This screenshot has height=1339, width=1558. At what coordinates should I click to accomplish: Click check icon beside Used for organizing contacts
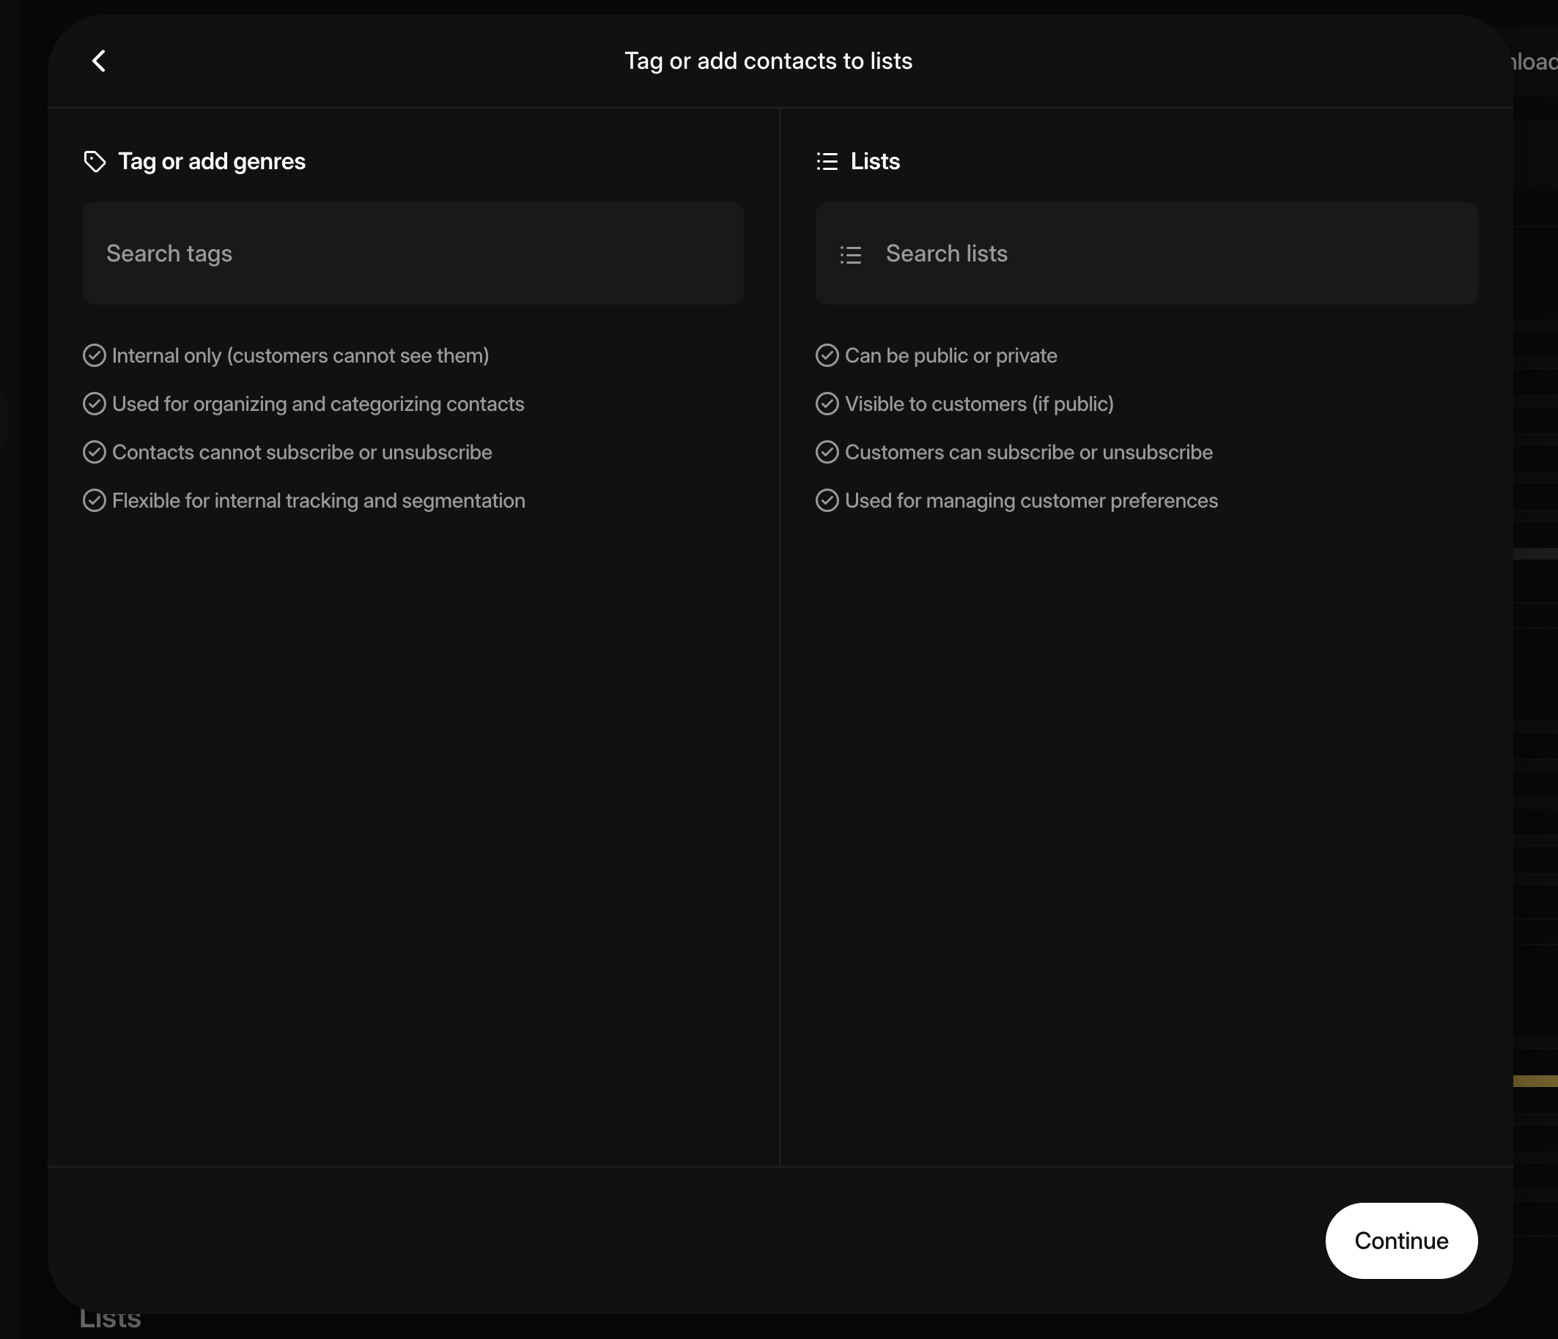coord(94,404)
